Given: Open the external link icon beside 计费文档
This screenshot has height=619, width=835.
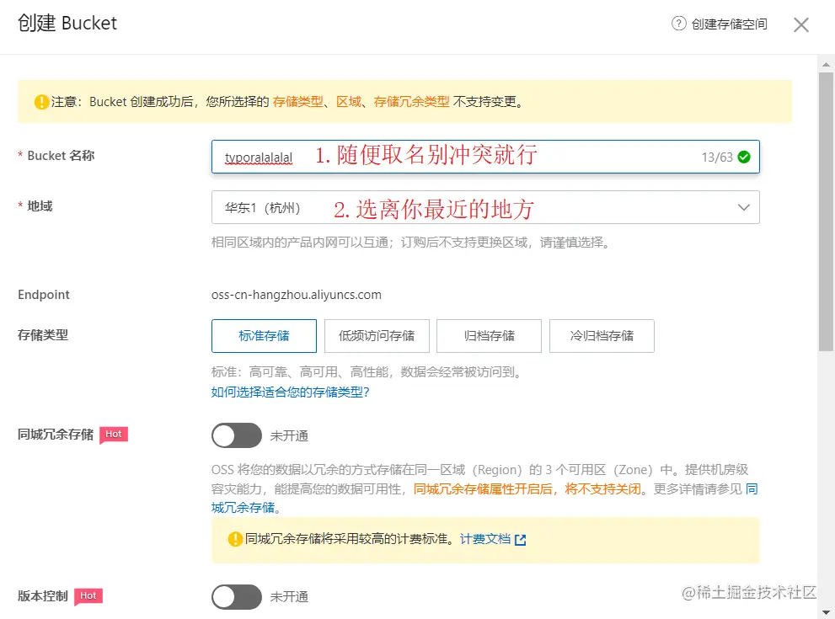Looking at the screenshot, I should 520,540.
